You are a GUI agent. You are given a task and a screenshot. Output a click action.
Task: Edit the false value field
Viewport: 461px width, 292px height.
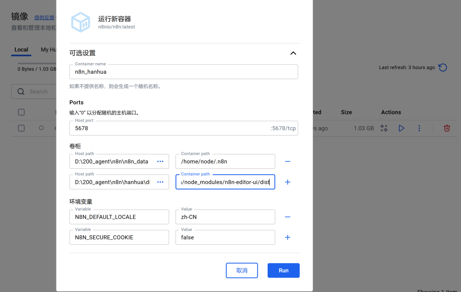tap(225, 237)
